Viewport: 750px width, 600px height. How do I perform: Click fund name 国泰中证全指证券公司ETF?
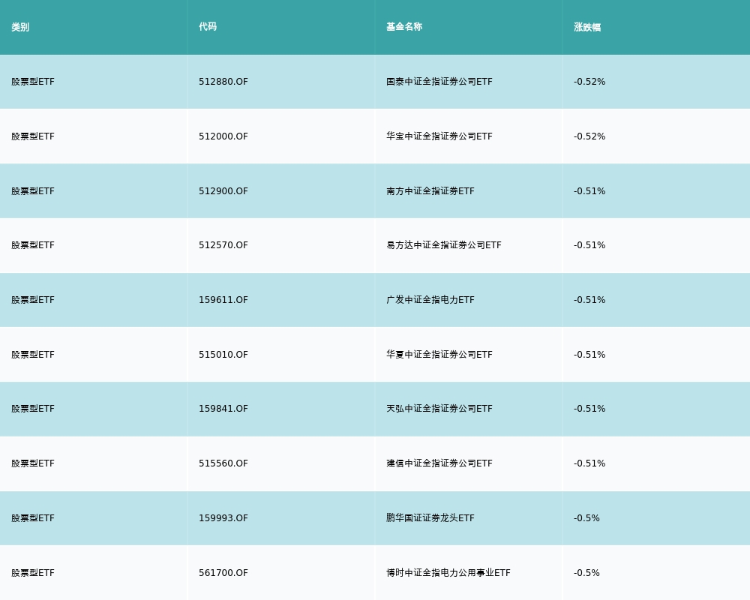click(439, 82)
